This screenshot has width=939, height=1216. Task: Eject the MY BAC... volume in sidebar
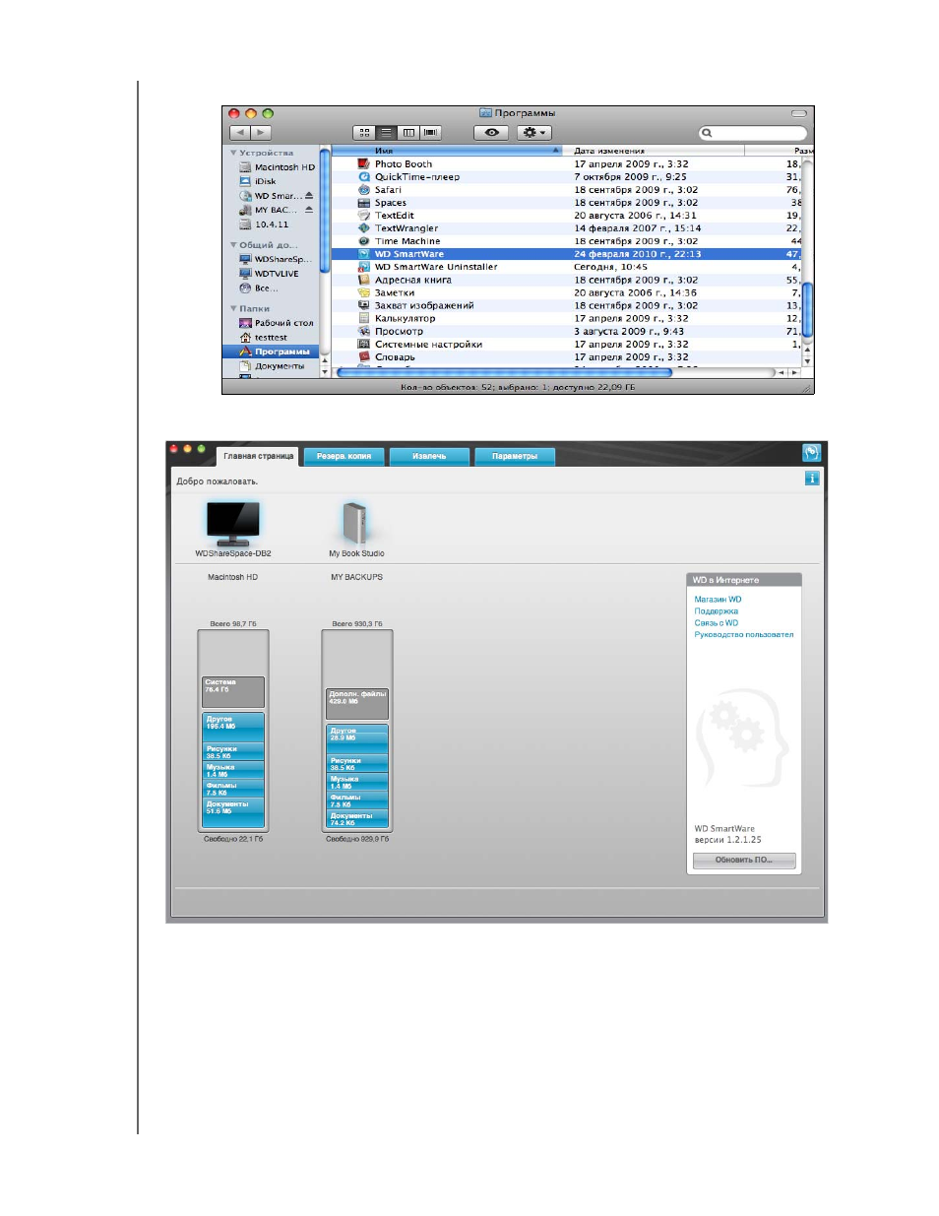click(309, 210)
